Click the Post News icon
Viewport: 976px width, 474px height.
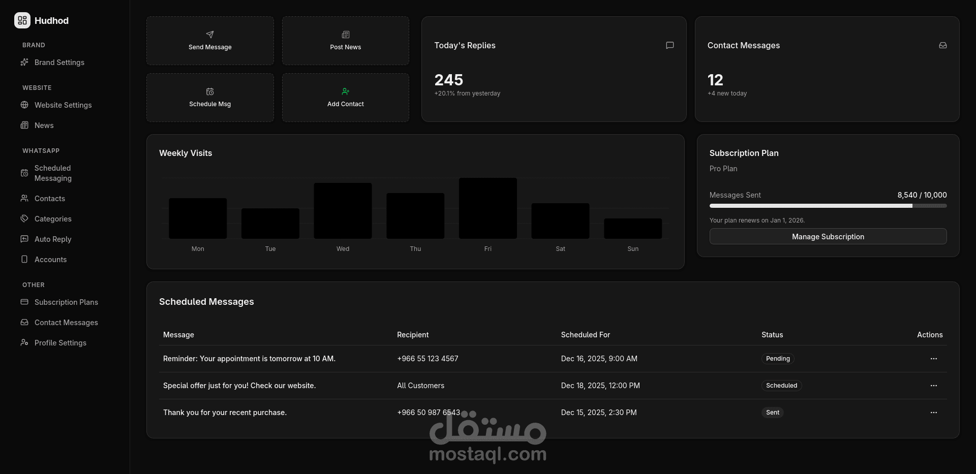(x=345, y=35)
